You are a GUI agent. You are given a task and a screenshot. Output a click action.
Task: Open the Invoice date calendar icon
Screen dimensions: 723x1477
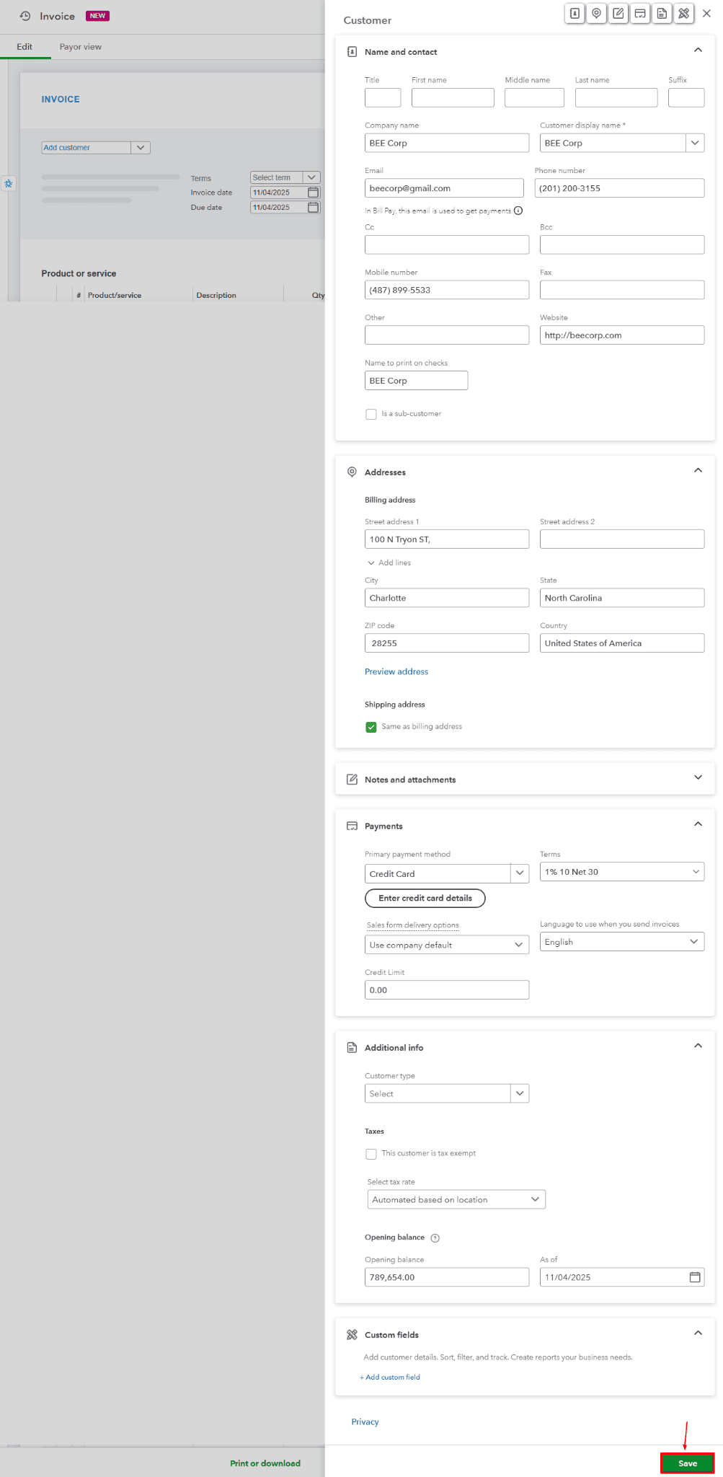click(x=314, y=193)
